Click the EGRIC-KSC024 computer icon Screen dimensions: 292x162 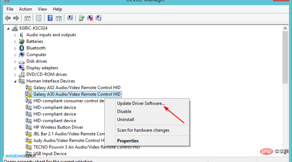tap(15, 28)
